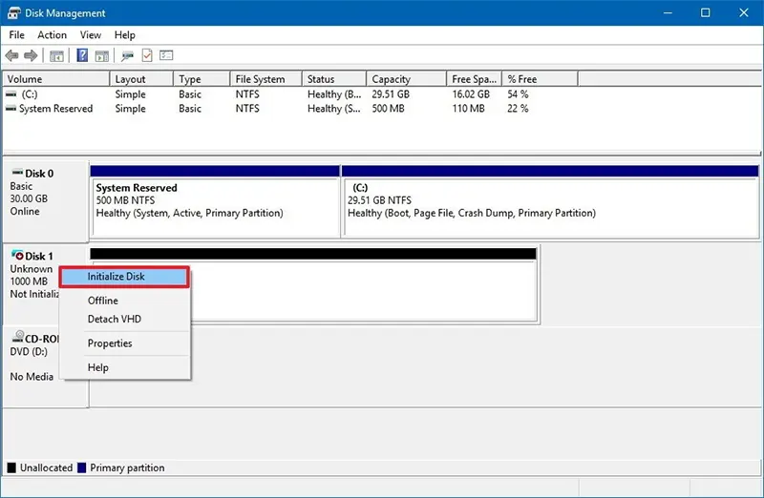Toggle the console tree toolbar icon
This screenshot has width=764, height=498.
tap(56, 55)
